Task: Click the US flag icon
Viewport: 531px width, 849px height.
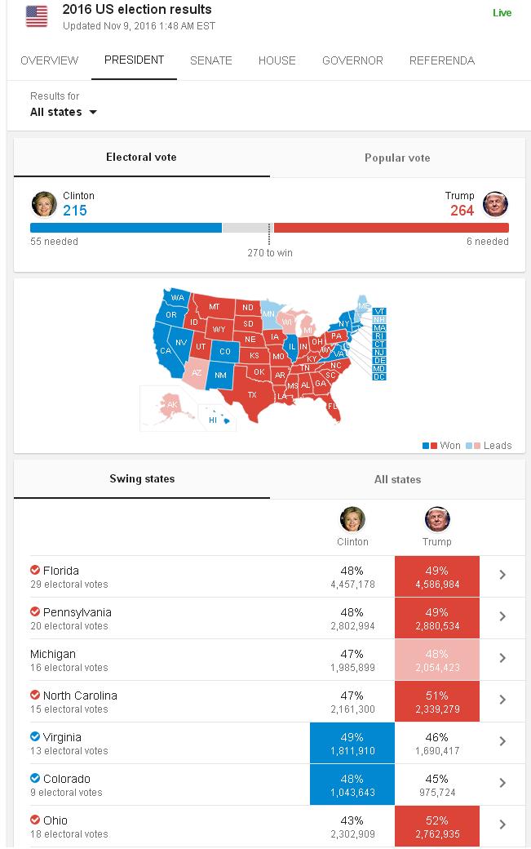Action: (37, 16)
